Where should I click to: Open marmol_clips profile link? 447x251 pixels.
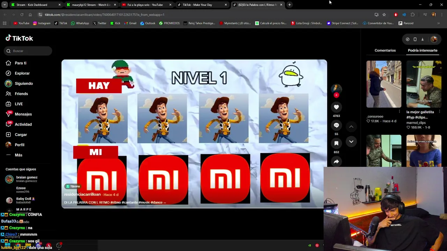tap(416, 123)
